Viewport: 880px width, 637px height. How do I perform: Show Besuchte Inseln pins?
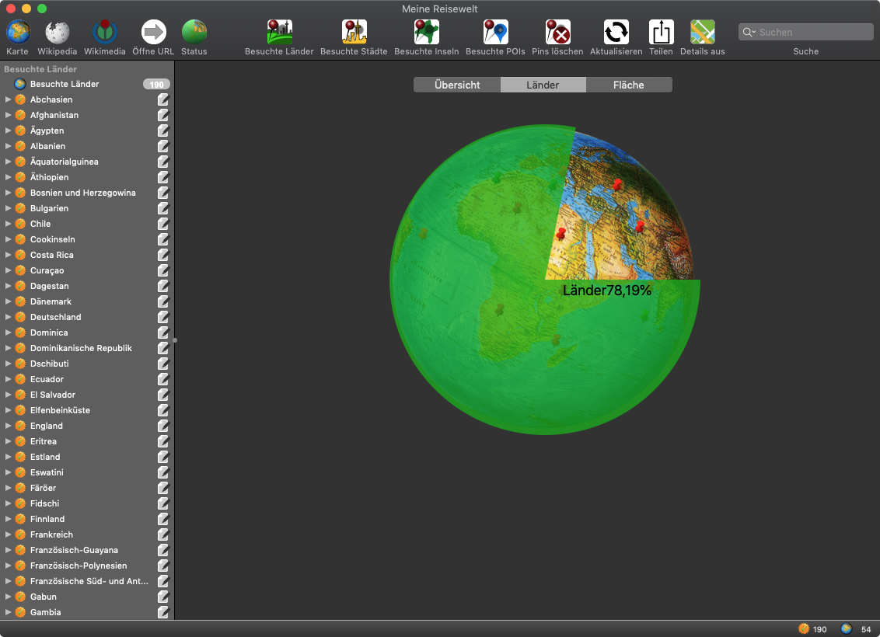click(x=426, y=33)
